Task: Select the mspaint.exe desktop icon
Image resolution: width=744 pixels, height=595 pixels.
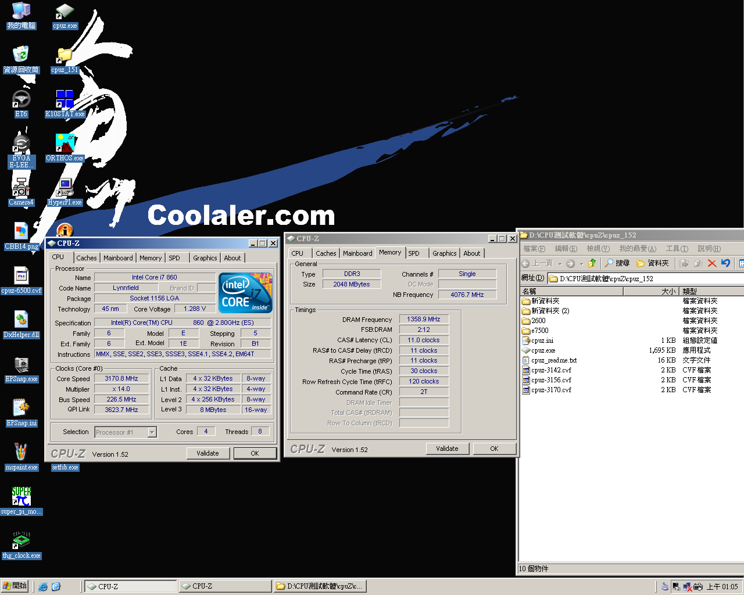Action: (x=22, y=457)
